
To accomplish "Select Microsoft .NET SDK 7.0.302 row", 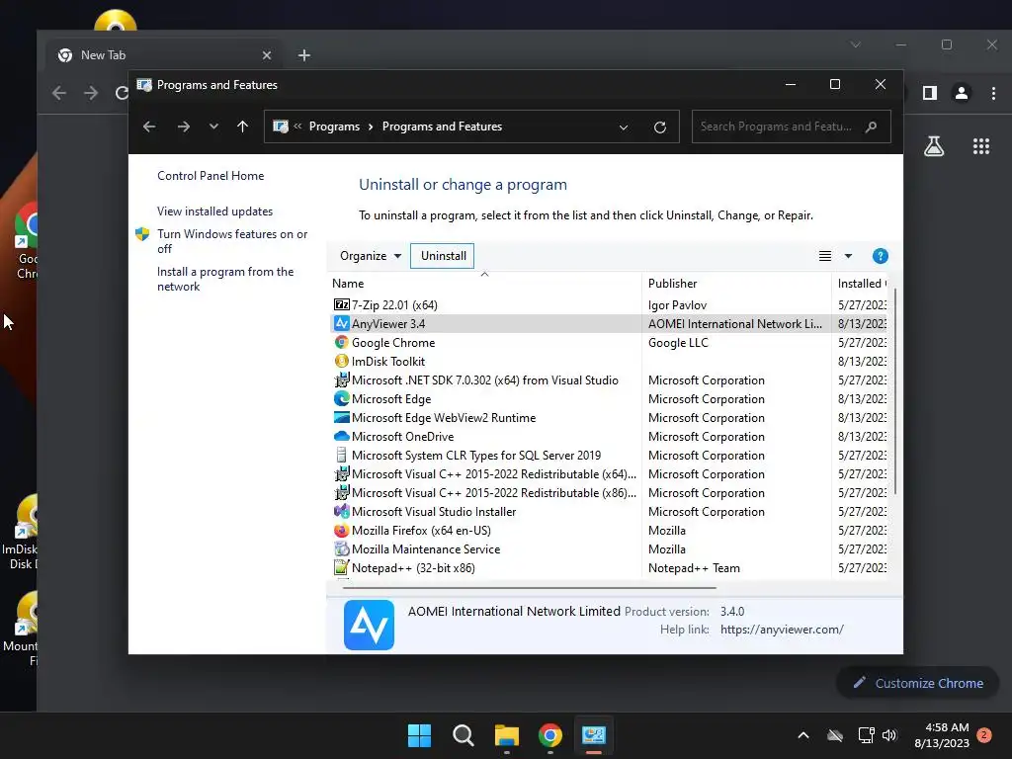I will (609, 380).
